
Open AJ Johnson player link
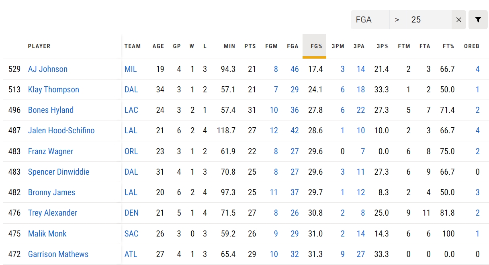click(x=48, y=69)
